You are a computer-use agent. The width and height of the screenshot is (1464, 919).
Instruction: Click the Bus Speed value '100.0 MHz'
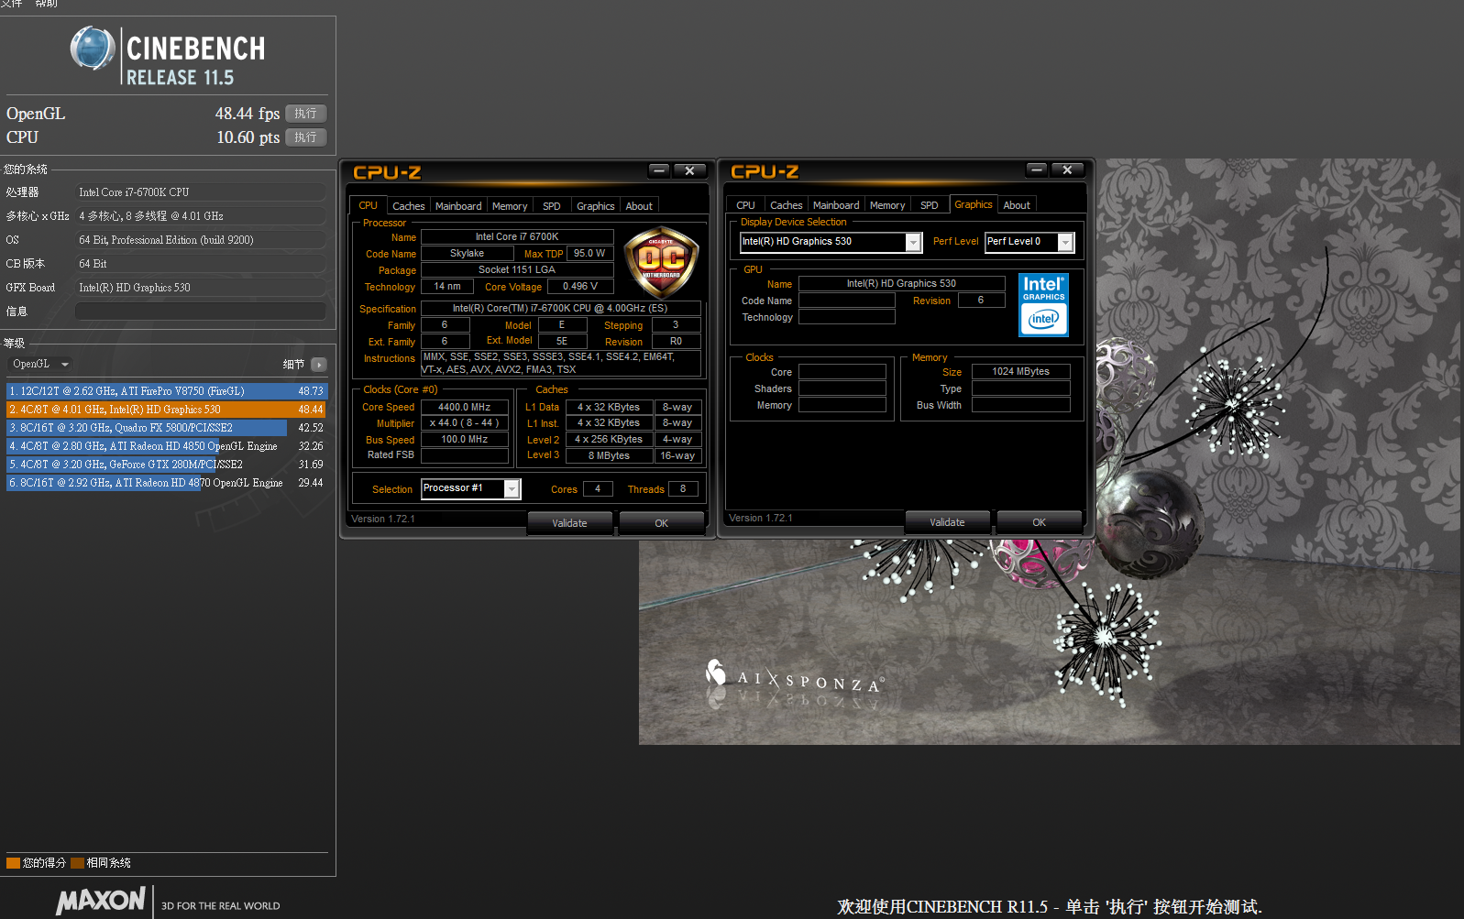pyautogui.click(x=465, y=440)
